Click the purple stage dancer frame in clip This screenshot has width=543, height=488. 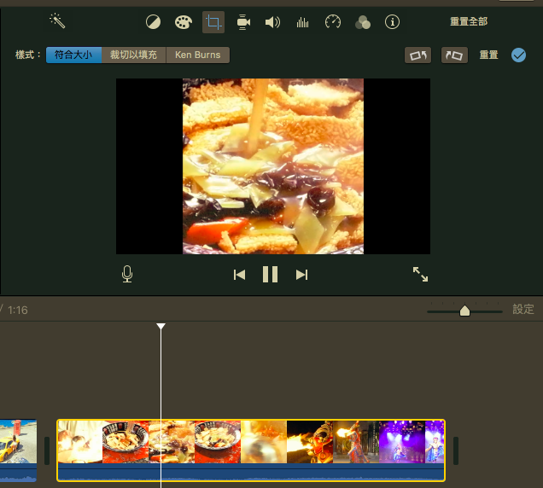pos(402,442)
